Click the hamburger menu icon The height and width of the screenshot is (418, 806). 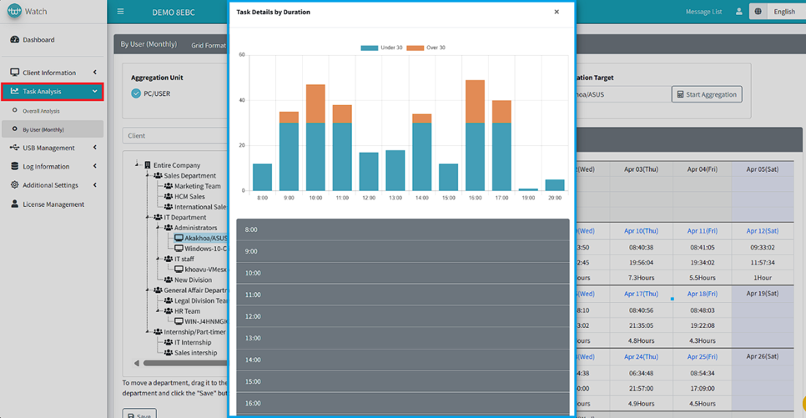pos(120,12)
